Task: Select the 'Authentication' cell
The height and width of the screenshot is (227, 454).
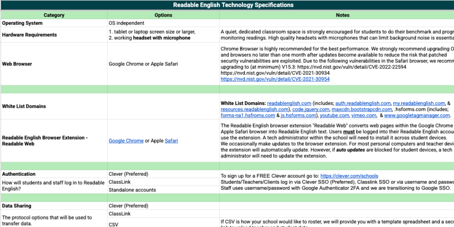Action: pyautogui.click(x=54, y=174)
